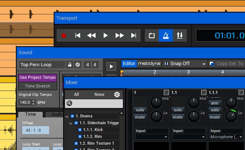
Task: Select None in Mixer track list
Action: tap(99, 94)
